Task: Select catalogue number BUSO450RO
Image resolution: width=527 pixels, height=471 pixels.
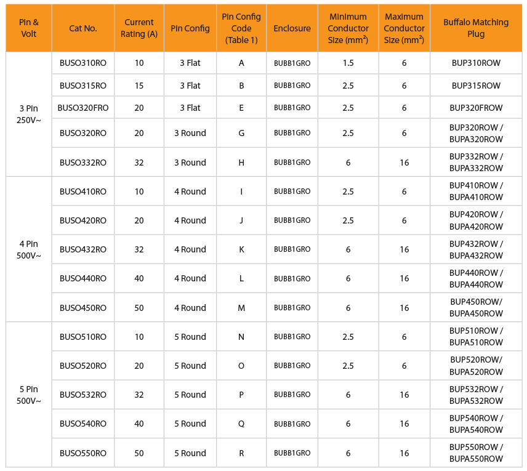Action: [x=83, y=308]
